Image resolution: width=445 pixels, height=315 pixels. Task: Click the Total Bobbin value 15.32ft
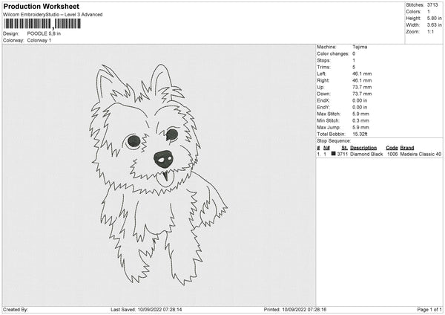(360, 134)
